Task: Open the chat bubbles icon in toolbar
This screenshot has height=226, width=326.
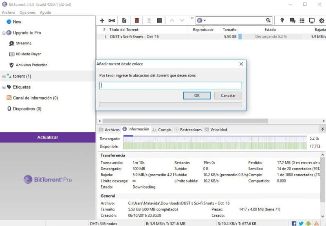Action: (292, 20)
